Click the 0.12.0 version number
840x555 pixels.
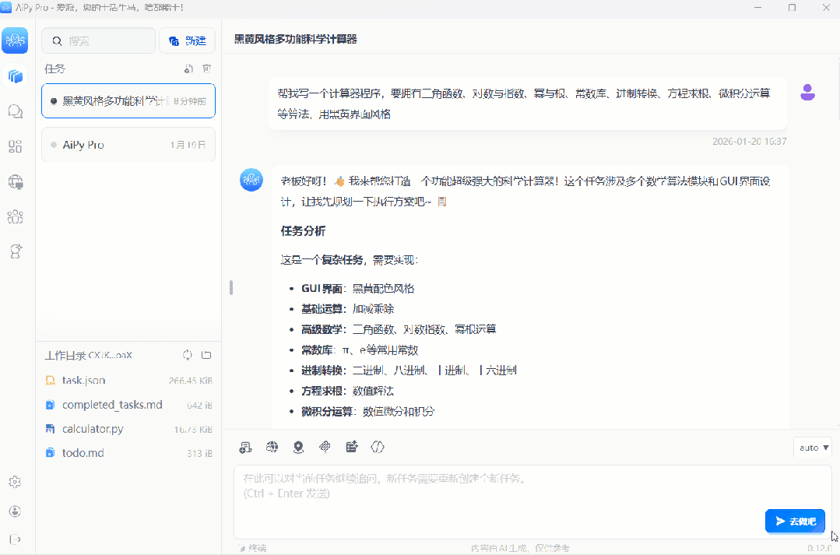[820, 548]
